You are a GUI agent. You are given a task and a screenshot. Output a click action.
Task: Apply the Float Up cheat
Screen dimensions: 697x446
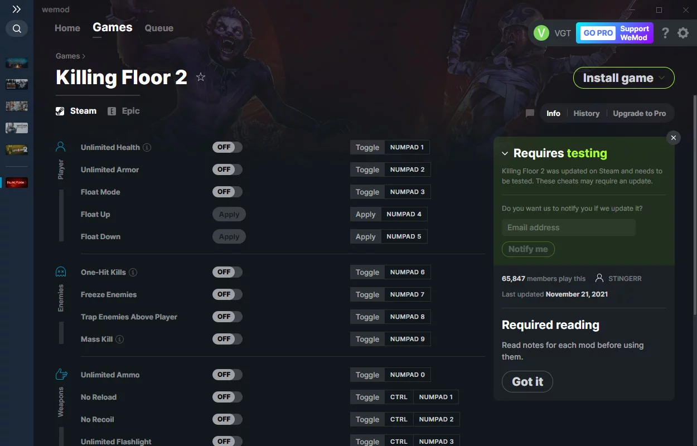tap(229, 214)
